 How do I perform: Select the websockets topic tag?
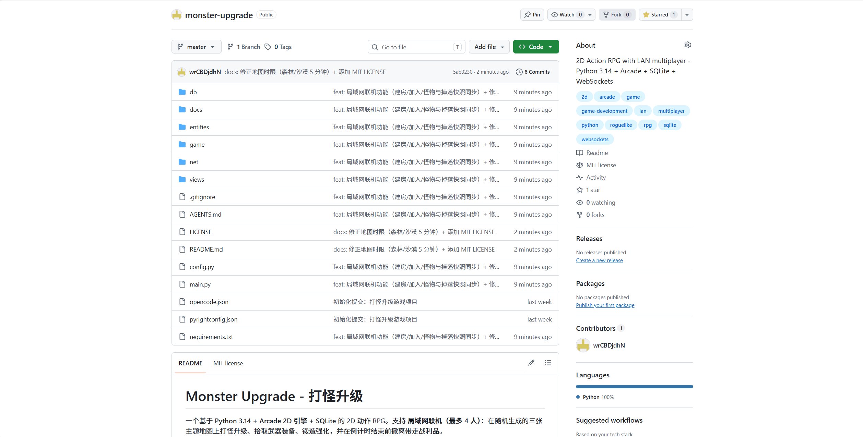tap(595, 139)
